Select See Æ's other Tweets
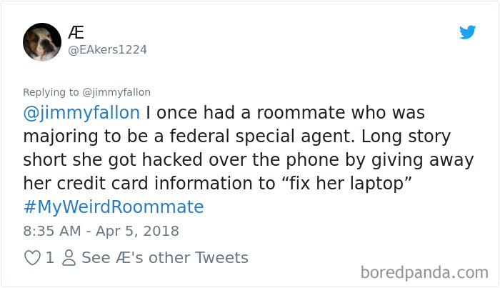This screenshot has height=288, width=500. tap(164, 257)
